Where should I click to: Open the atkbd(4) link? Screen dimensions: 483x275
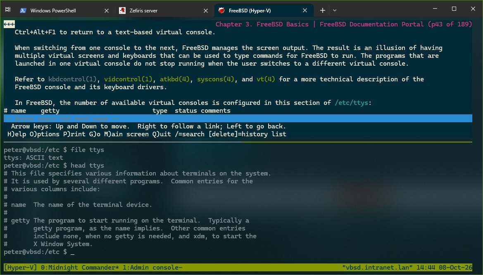[175, 79]
